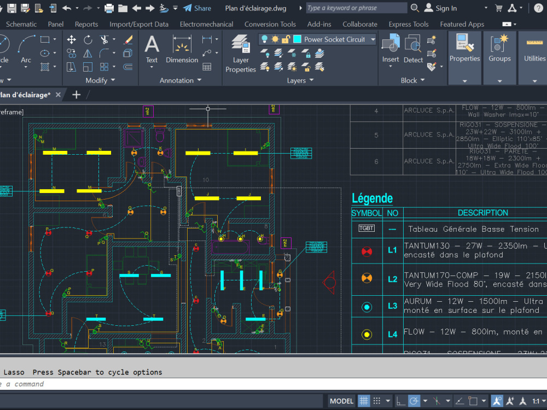
Task: Click the Erase tool icon
Action: pyautogui.click(x=128, y=39)
